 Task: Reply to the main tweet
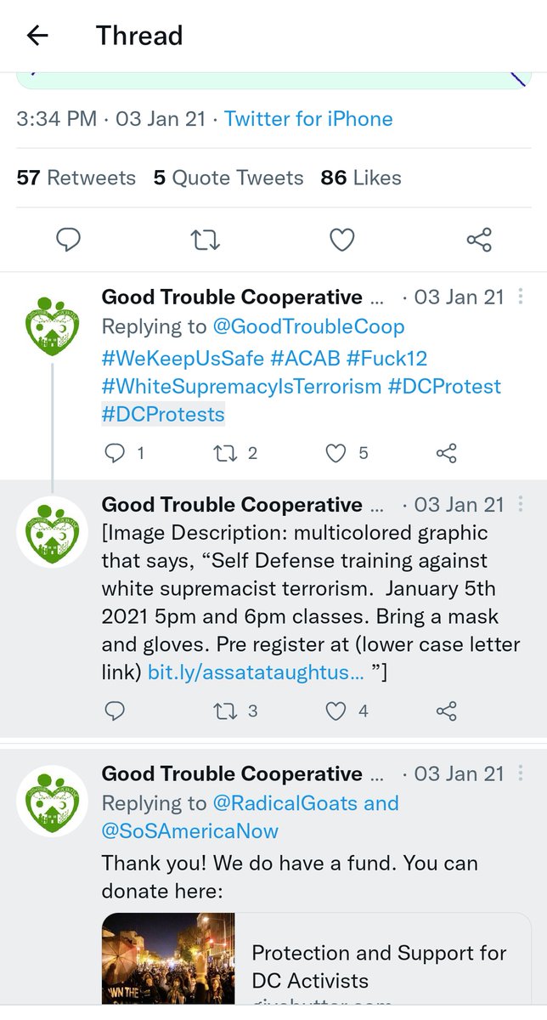coord(68,241)
